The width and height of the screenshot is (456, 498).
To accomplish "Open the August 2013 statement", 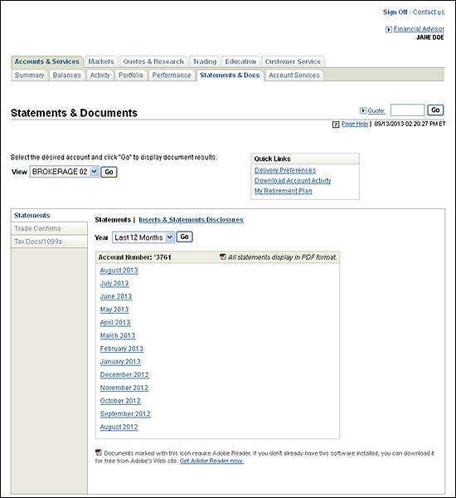I will click(x=119, y=271).
